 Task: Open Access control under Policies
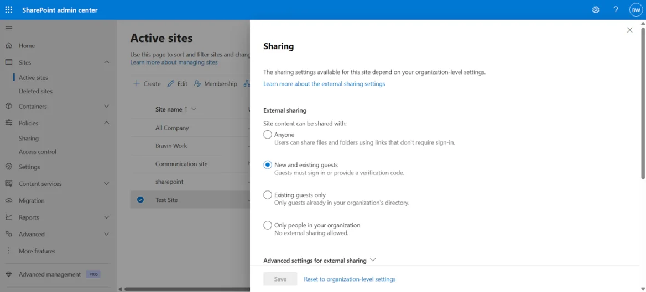point(38,152)
